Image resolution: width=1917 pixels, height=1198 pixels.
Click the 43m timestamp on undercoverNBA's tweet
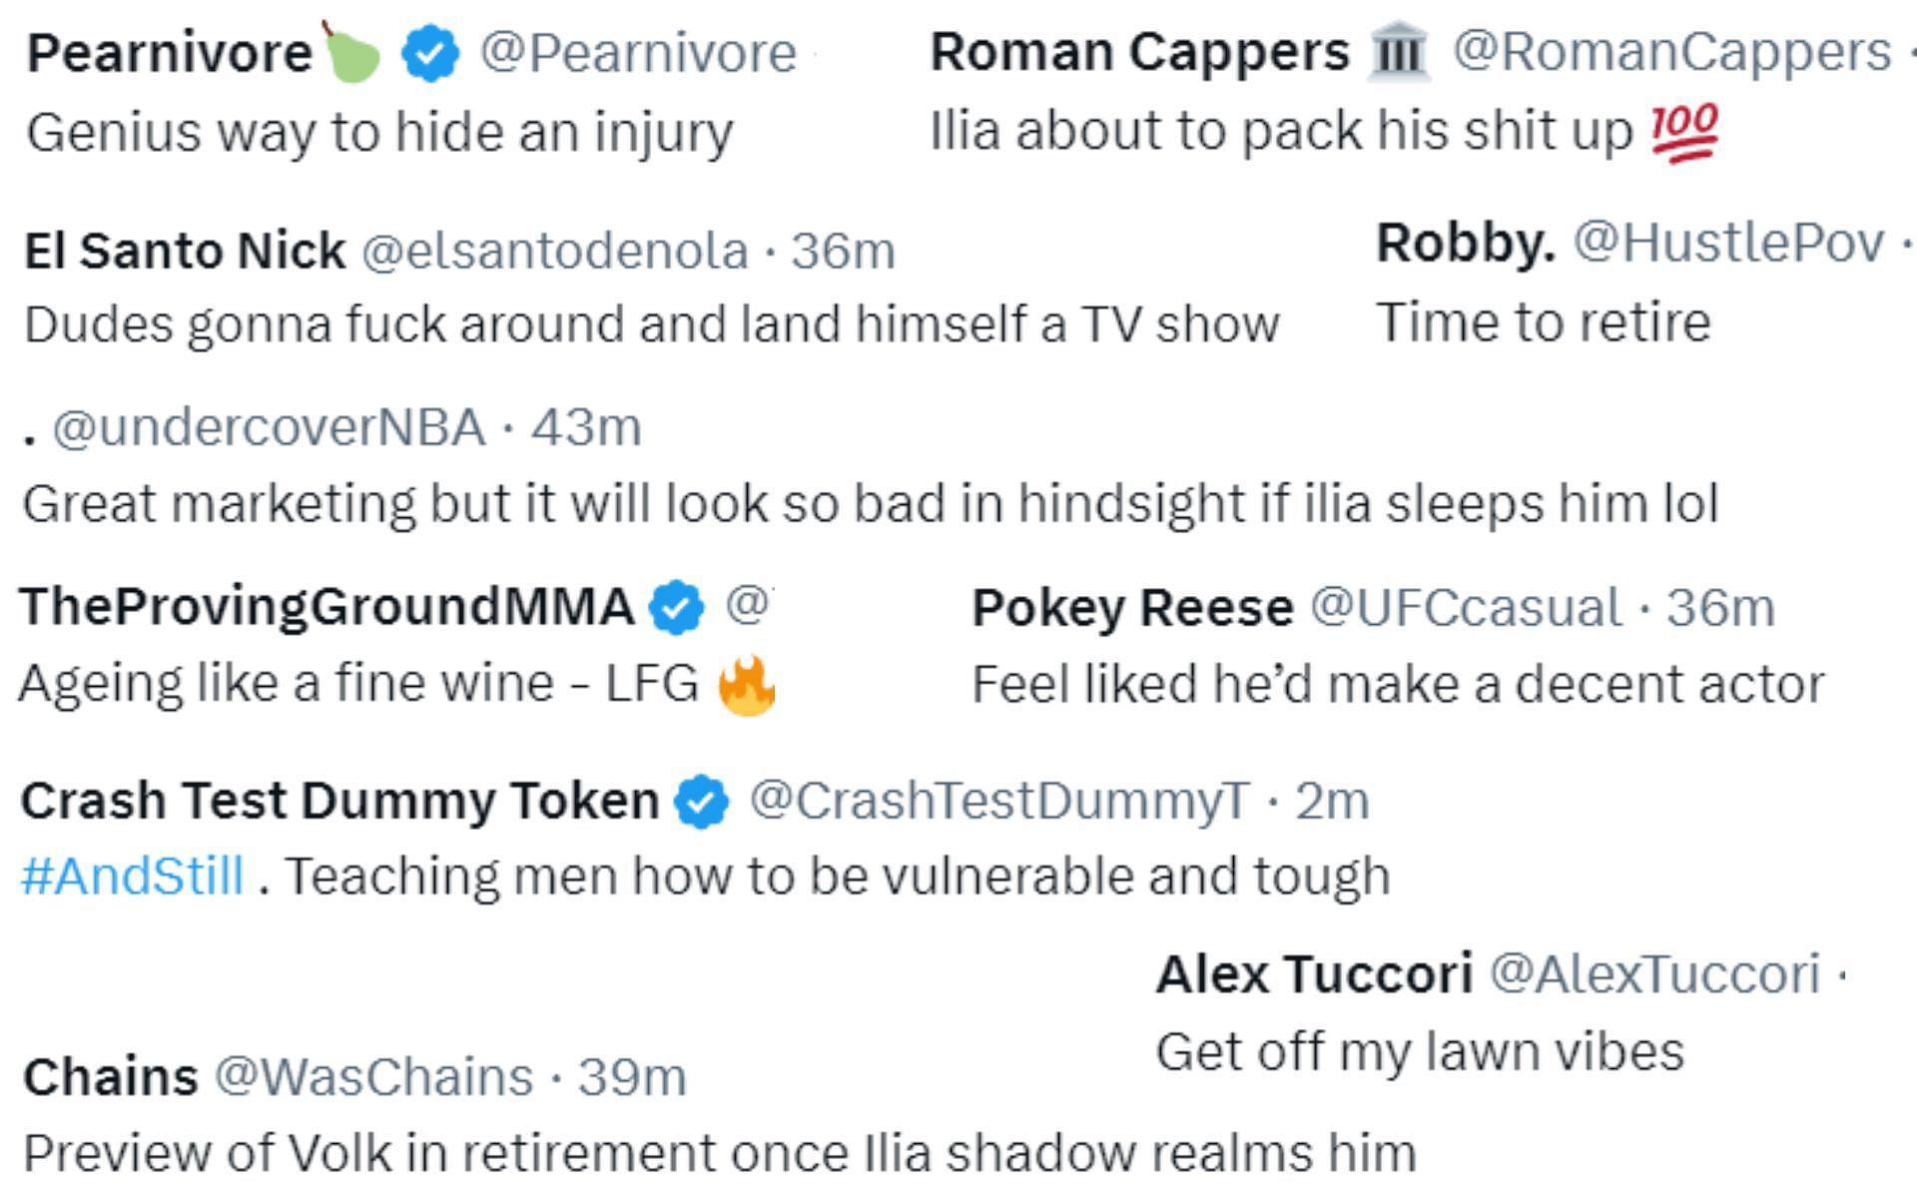tap(586, 428)
